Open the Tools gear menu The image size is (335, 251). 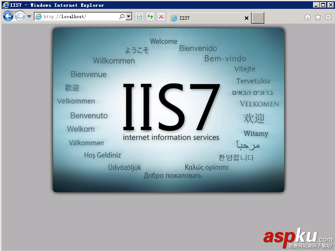[x=328, y=17]
